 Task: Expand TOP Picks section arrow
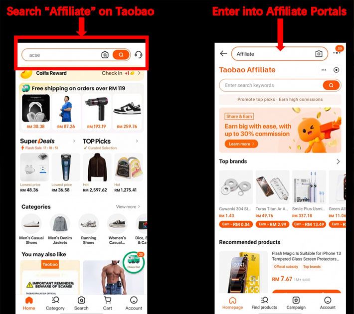137,141
